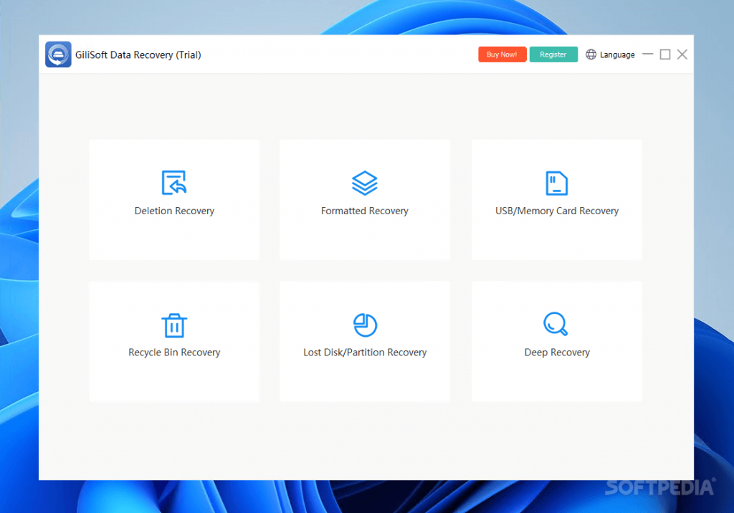
Task: Launch Deletion Recovery mode
Action: point(174,199)
